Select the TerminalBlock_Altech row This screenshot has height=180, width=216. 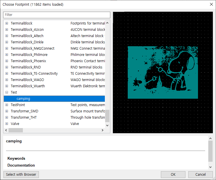tap(54, 36)
